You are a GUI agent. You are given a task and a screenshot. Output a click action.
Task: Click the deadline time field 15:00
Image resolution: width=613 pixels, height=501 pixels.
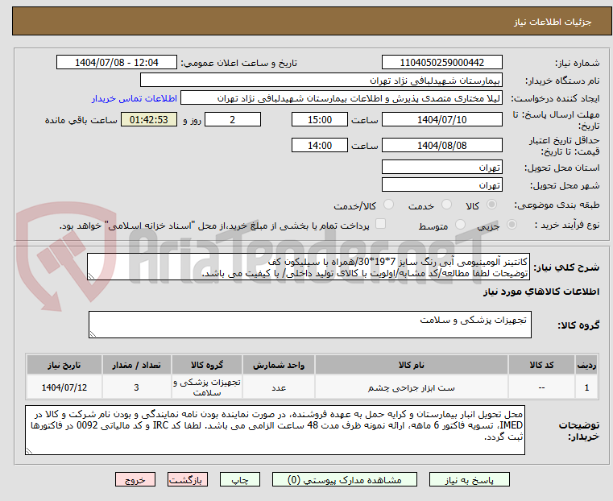click(320, 119)
